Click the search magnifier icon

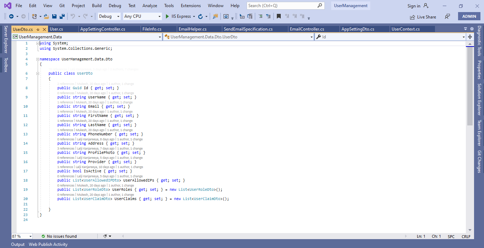(x=320, y=6)
